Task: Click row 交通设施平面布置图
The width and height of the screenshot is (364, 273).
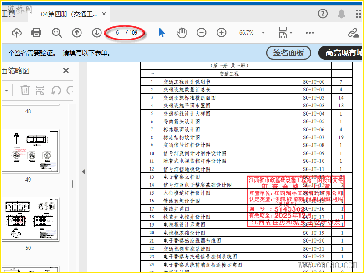Action: 246,106
